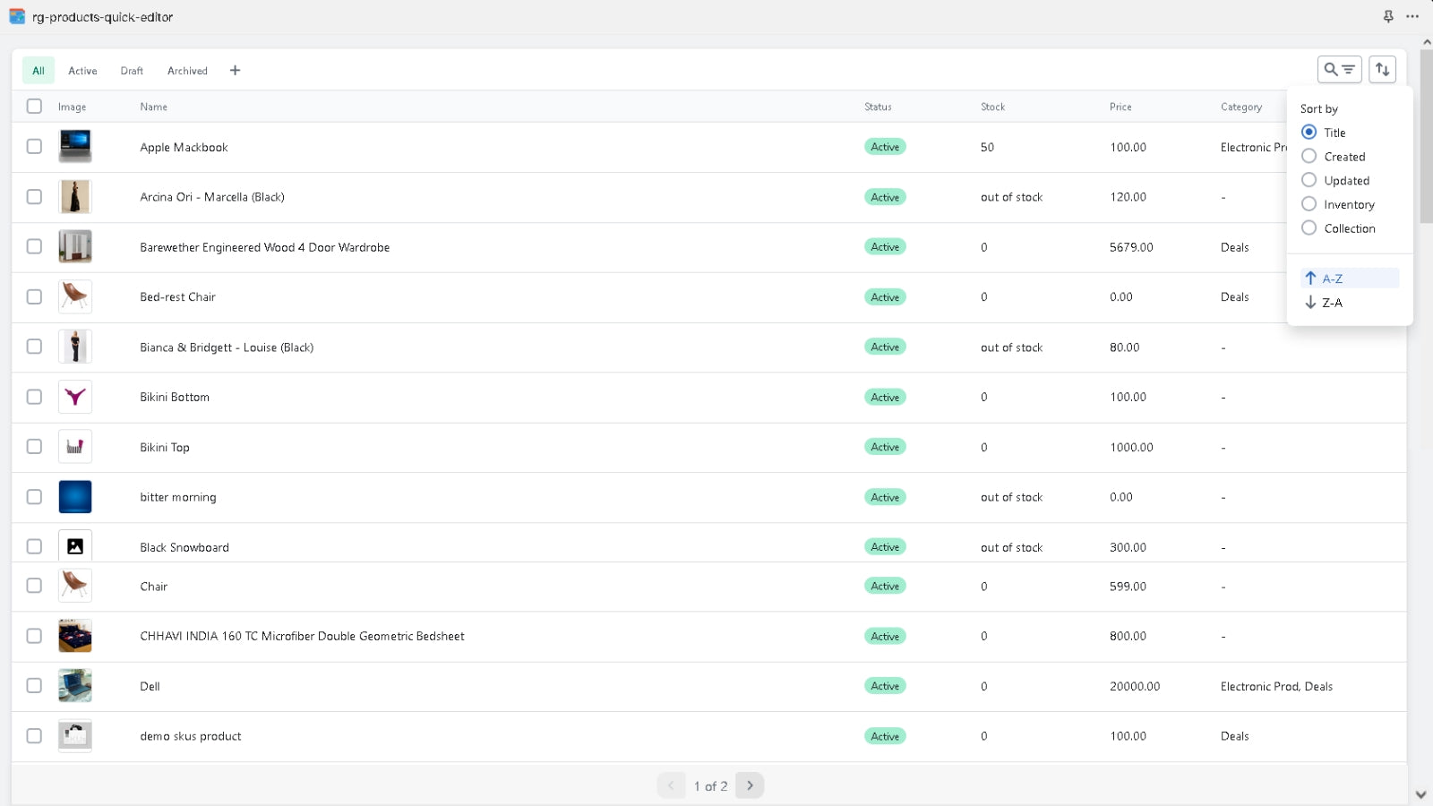Open the Dell product name
The height and width of the screenshot is (806, 1433).
(x=150, y=687)
